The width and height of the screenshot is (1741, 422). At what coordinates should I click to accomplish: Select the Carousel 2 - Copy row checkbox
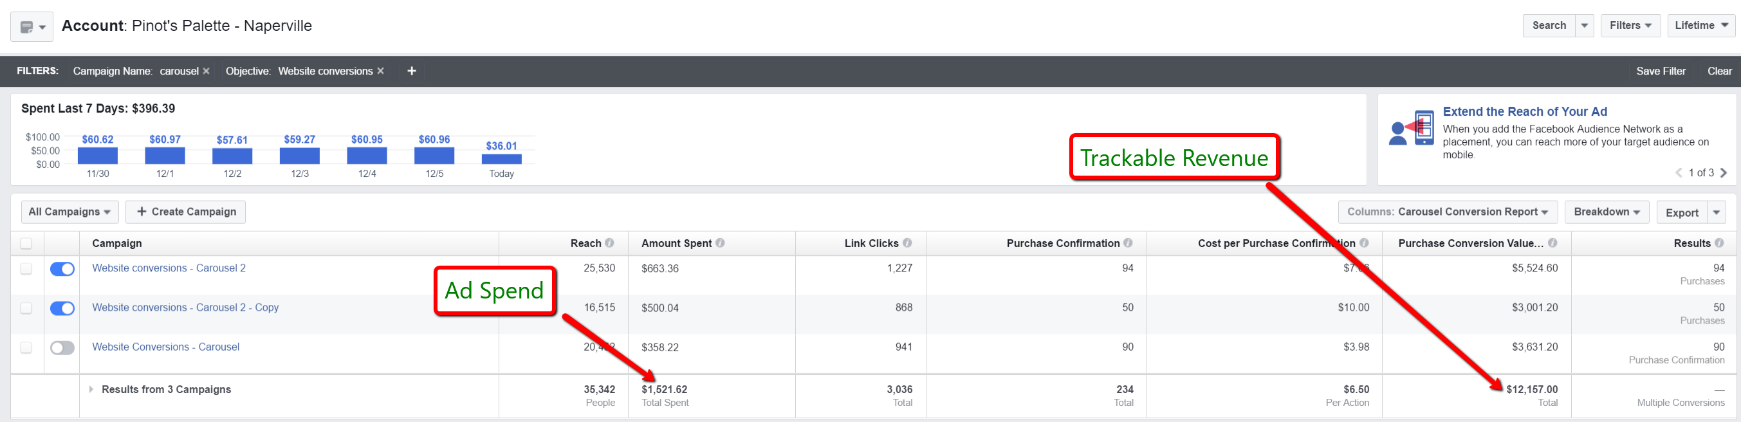(x=26, y=308)
